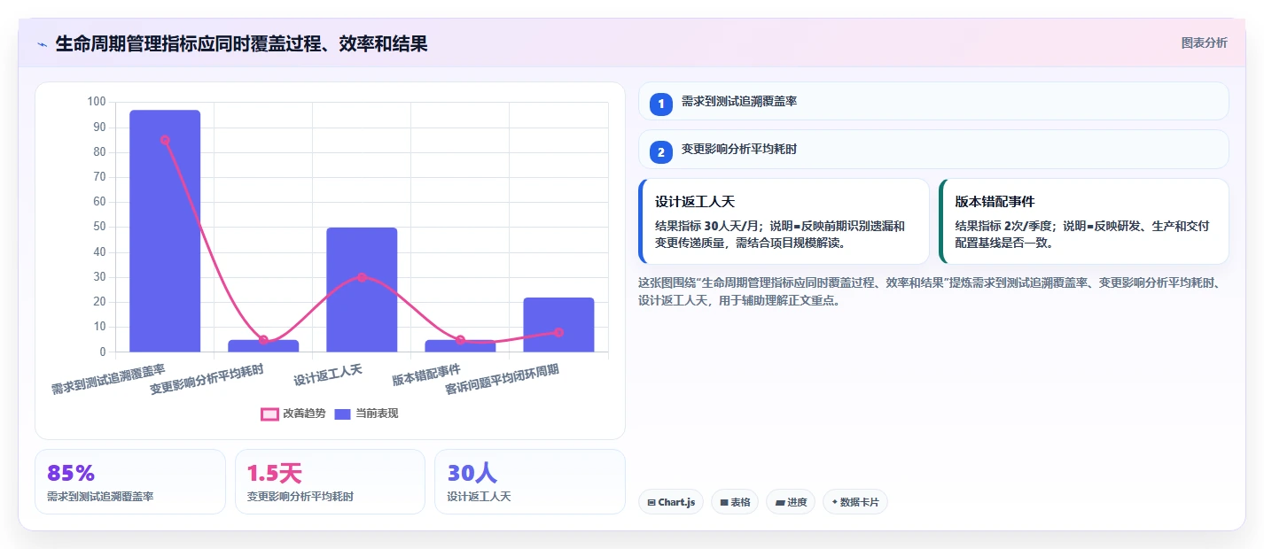Viewport: 1264px width, 549px height.
Task: Click the 客诉问题平均闭环周期 bar in chart
Action: tap(558, 325)
